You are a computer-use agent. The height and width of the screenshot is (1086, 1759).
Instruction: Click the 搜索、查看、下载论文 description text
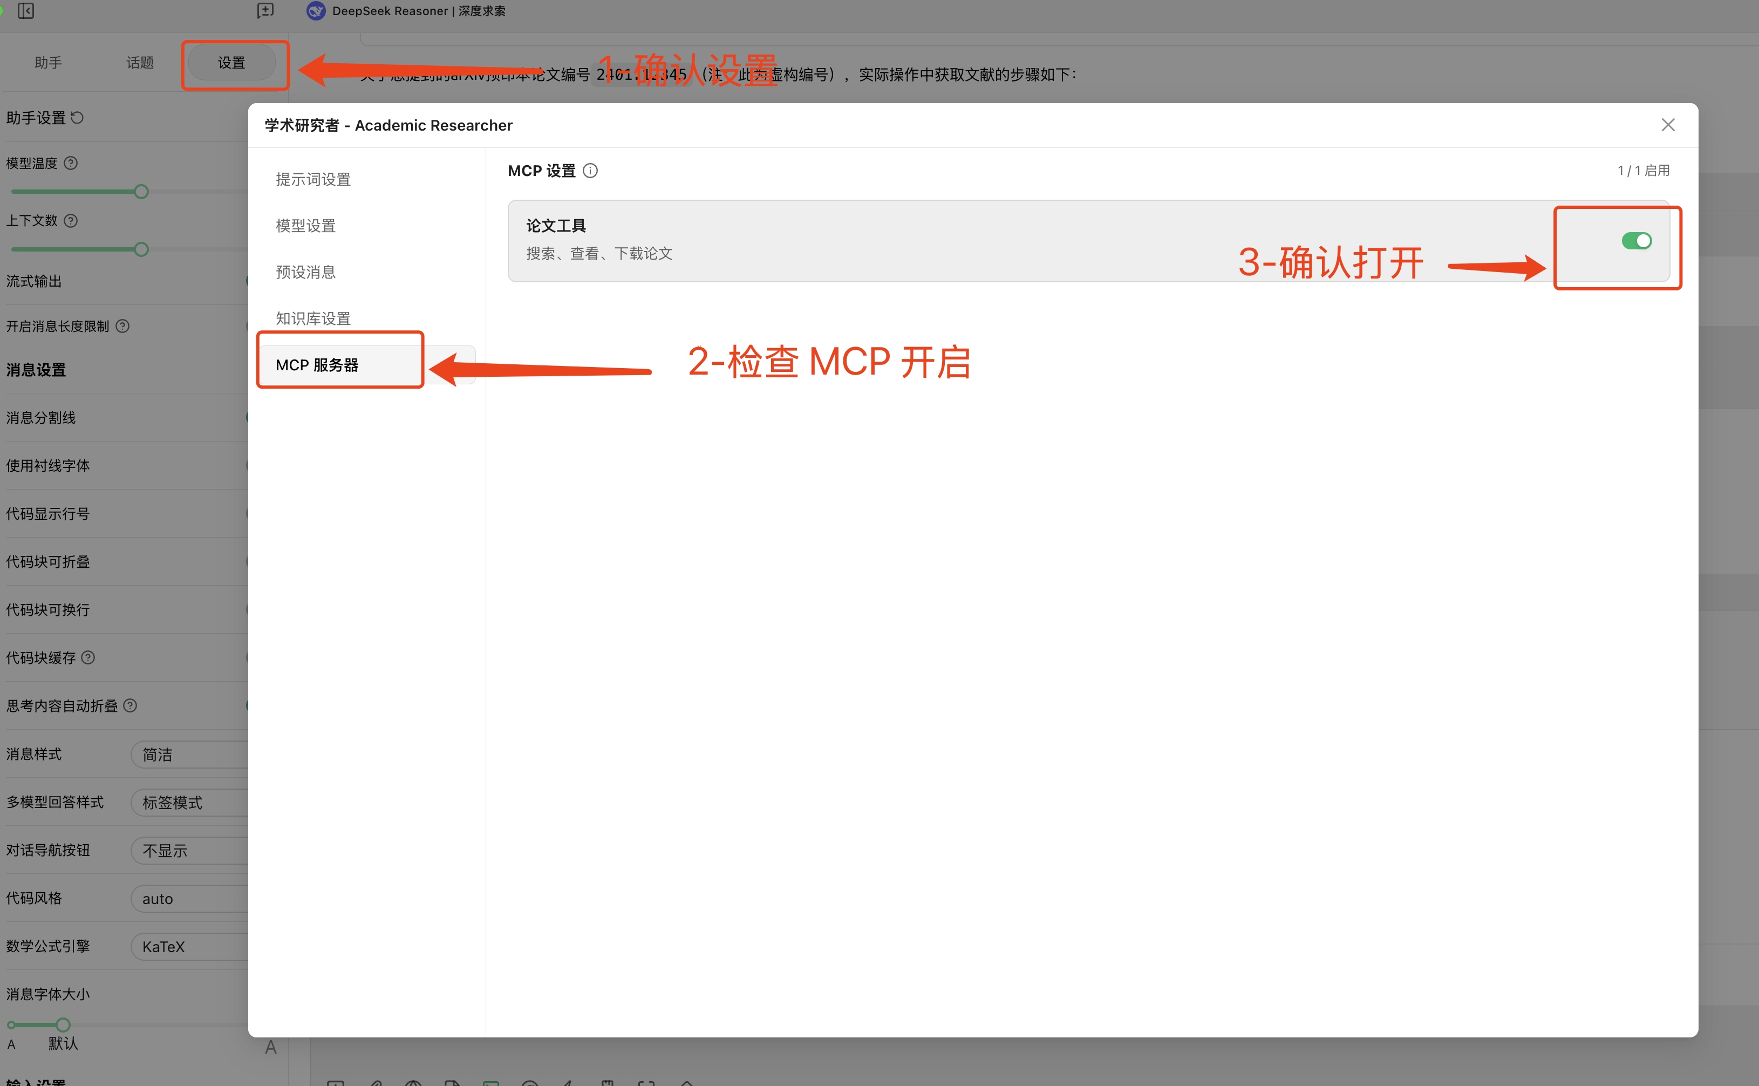(x=599, y=253)
